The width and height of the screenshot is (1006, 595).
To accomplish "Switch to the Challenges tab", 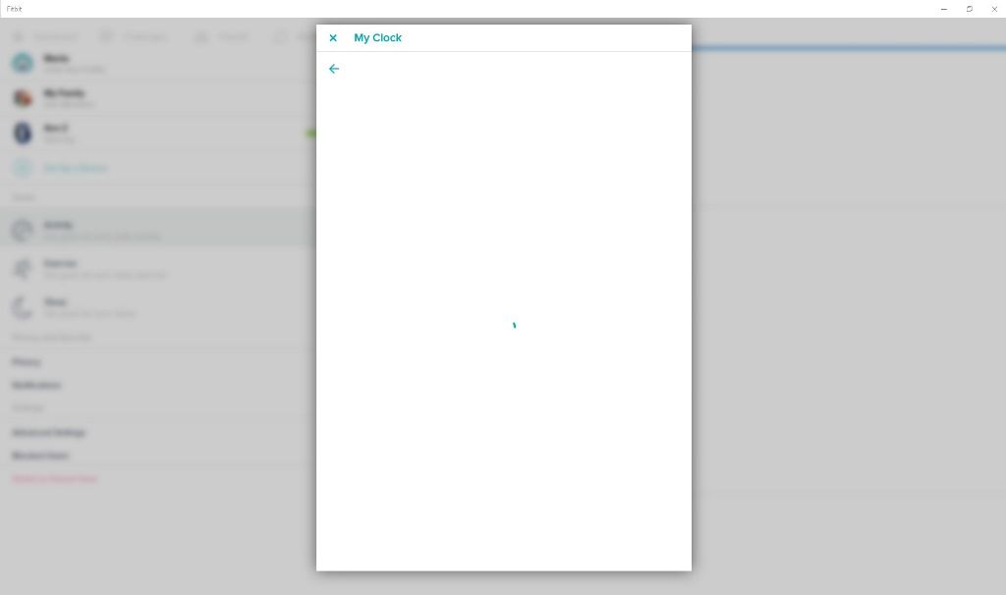I will [133, 37].
